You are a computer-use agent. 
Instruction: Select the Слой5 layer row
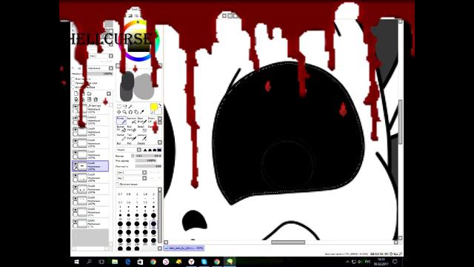(x=90, y=177)
